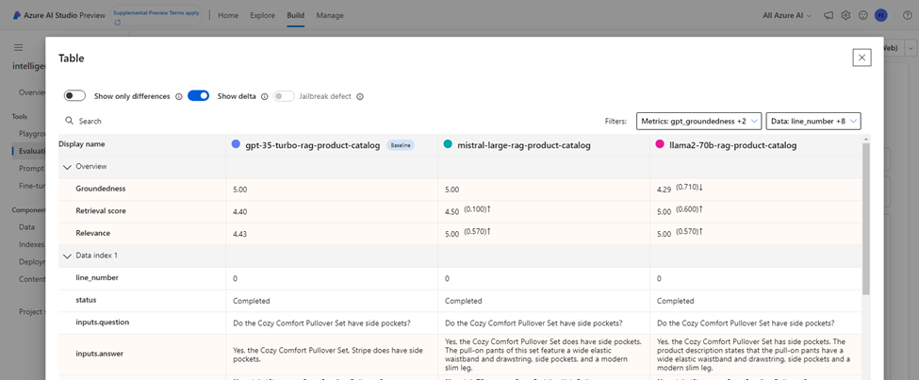Click the search magnifier icon
The image size is (919, 380).
(x=69, y=121)
